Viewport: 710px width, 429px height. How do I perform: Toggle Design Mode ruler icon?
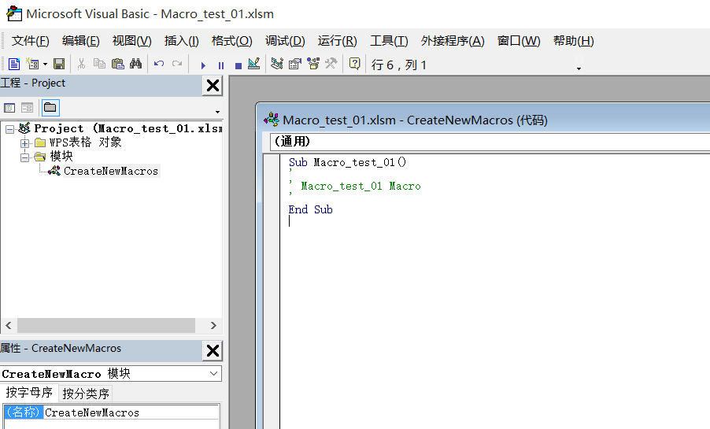point(254,64)
